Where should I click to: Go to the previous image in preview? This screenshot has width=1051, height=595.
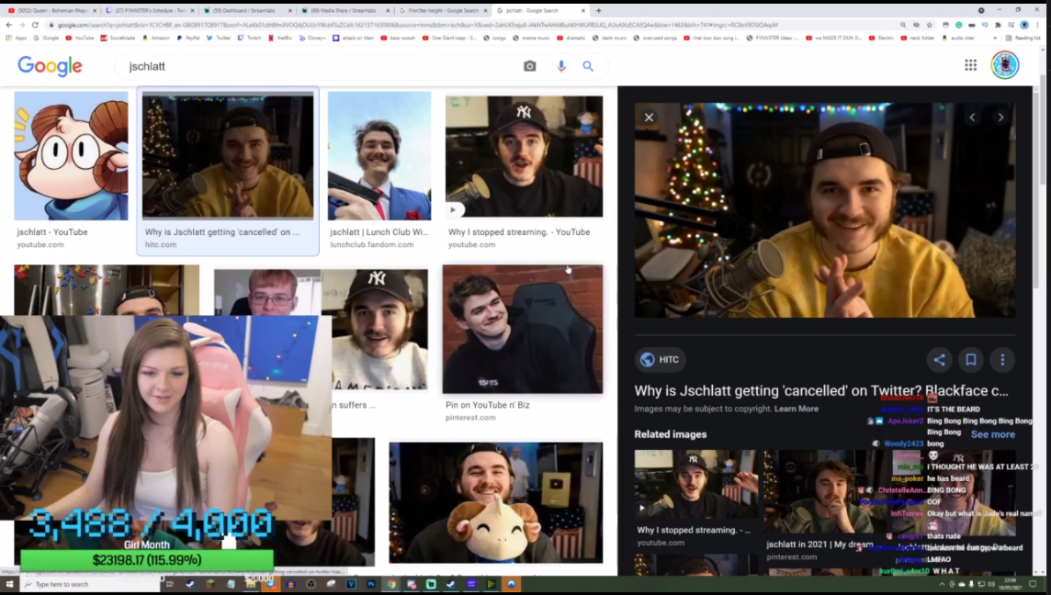click(x=972, y=118)
